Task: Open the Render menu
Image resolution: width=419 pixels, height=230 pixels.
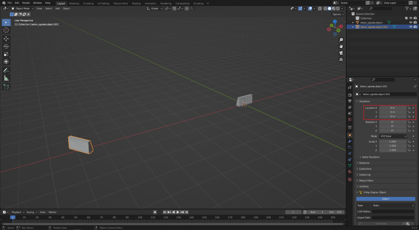Action: click(x=26, y=3)
